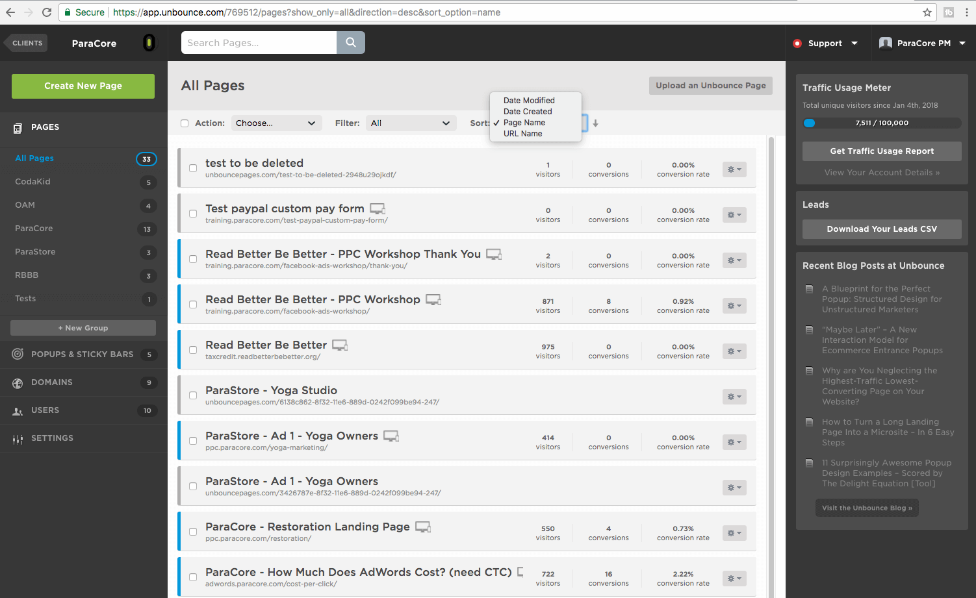
Task: Click the sort direction arrow icon
Action: pyautogui.click(x=595, y=123)
